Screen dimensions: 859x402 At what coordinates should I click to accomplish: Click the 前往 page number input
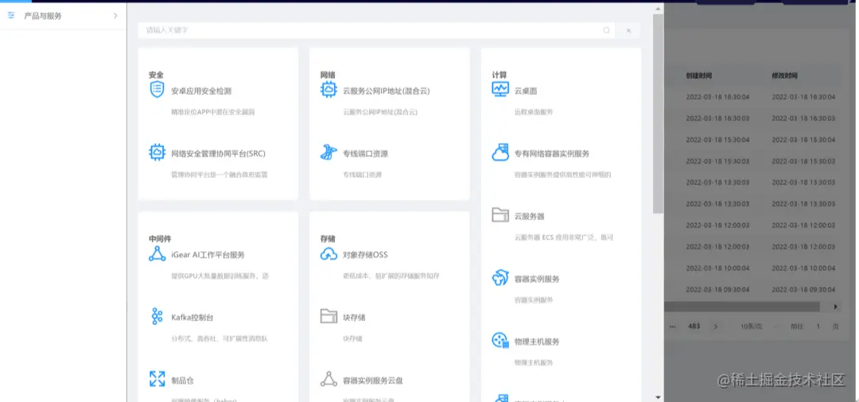(x=818, y=326)
